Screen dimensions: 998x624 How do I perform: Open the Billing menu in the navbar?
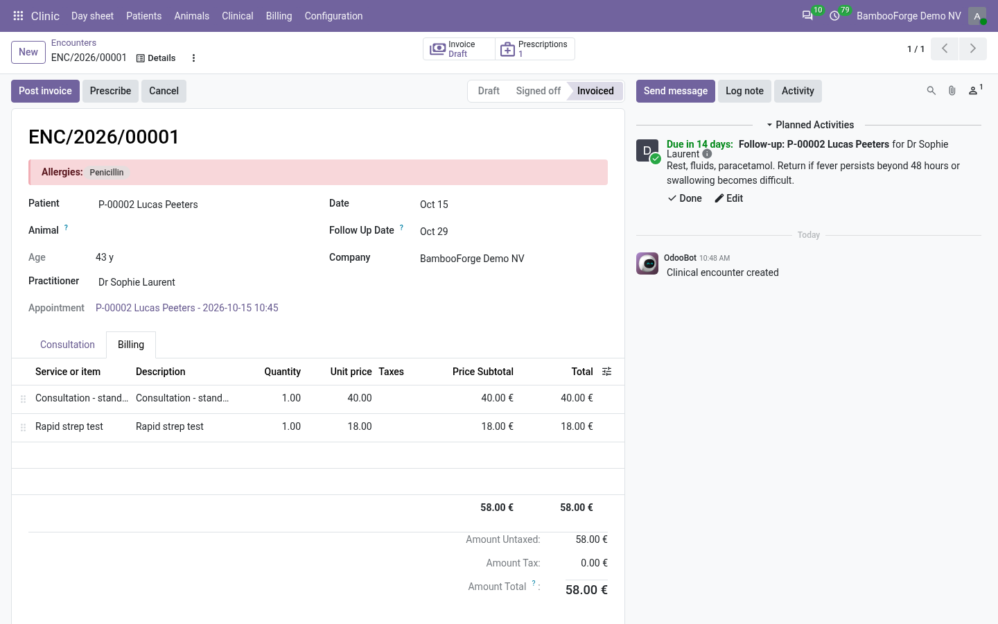pyautogui.click(x=279, y=16)
